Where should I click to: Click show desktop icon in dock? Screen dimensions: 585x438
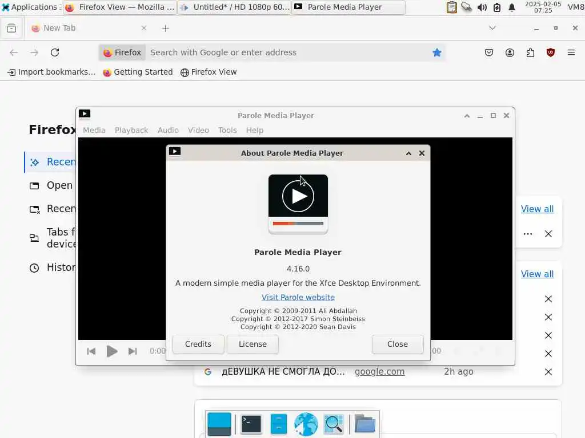[219, 424]
